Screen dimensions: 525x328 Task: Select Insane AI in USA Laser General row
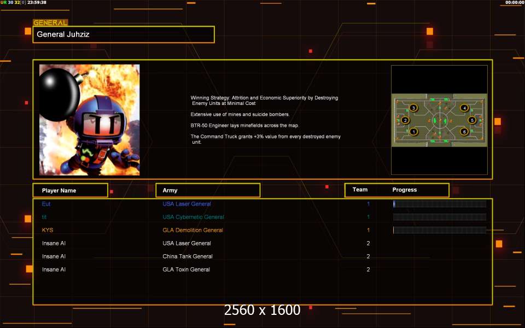54,243
